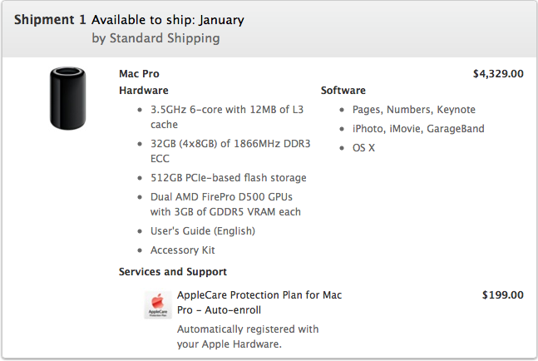Click the Hardware section heading
538x361 pixels.
coord(144,91)
